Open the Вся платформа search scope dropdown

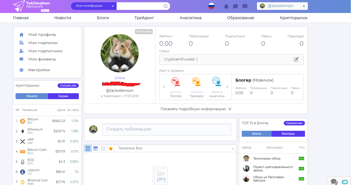[93, 6]
